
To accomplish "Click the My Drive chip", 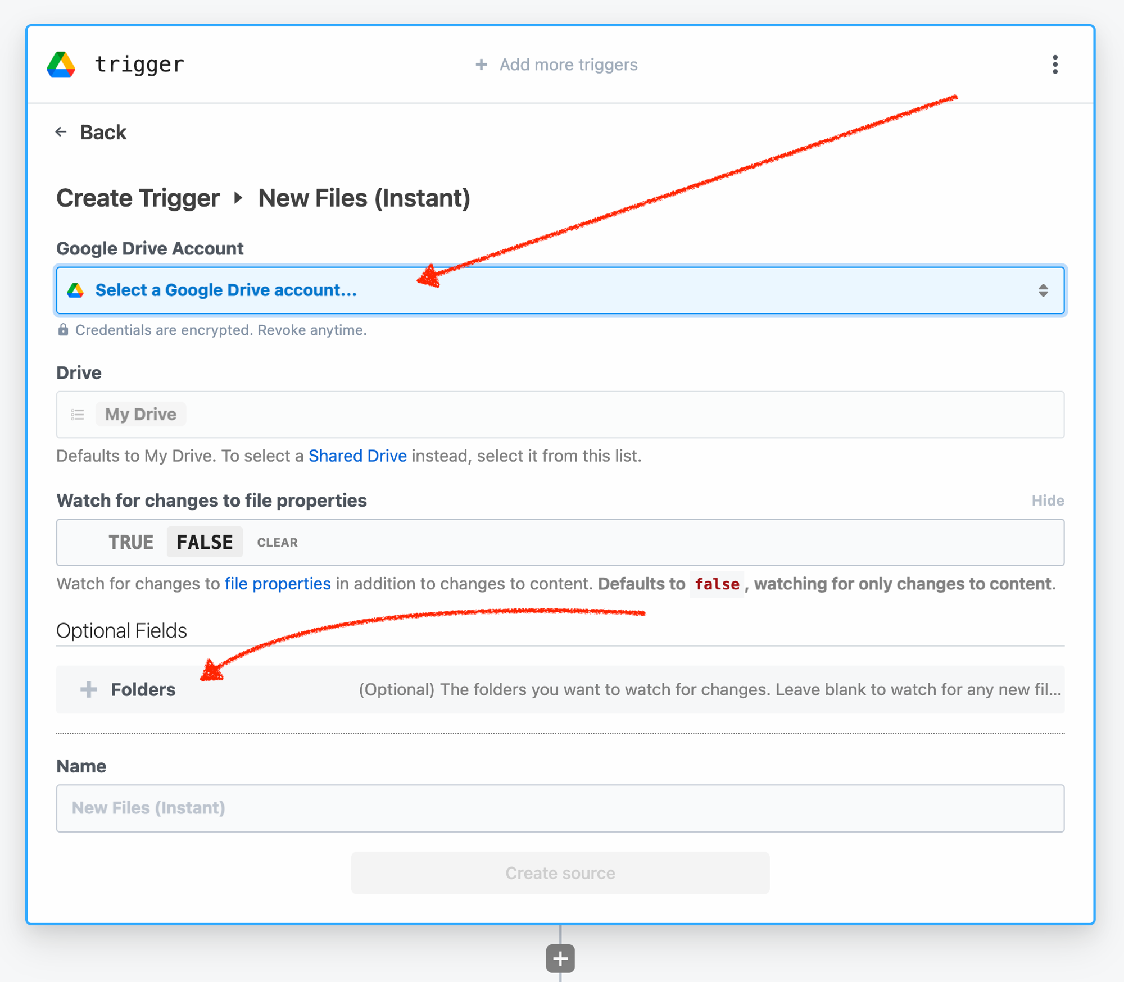I will [x=140, y=415].
